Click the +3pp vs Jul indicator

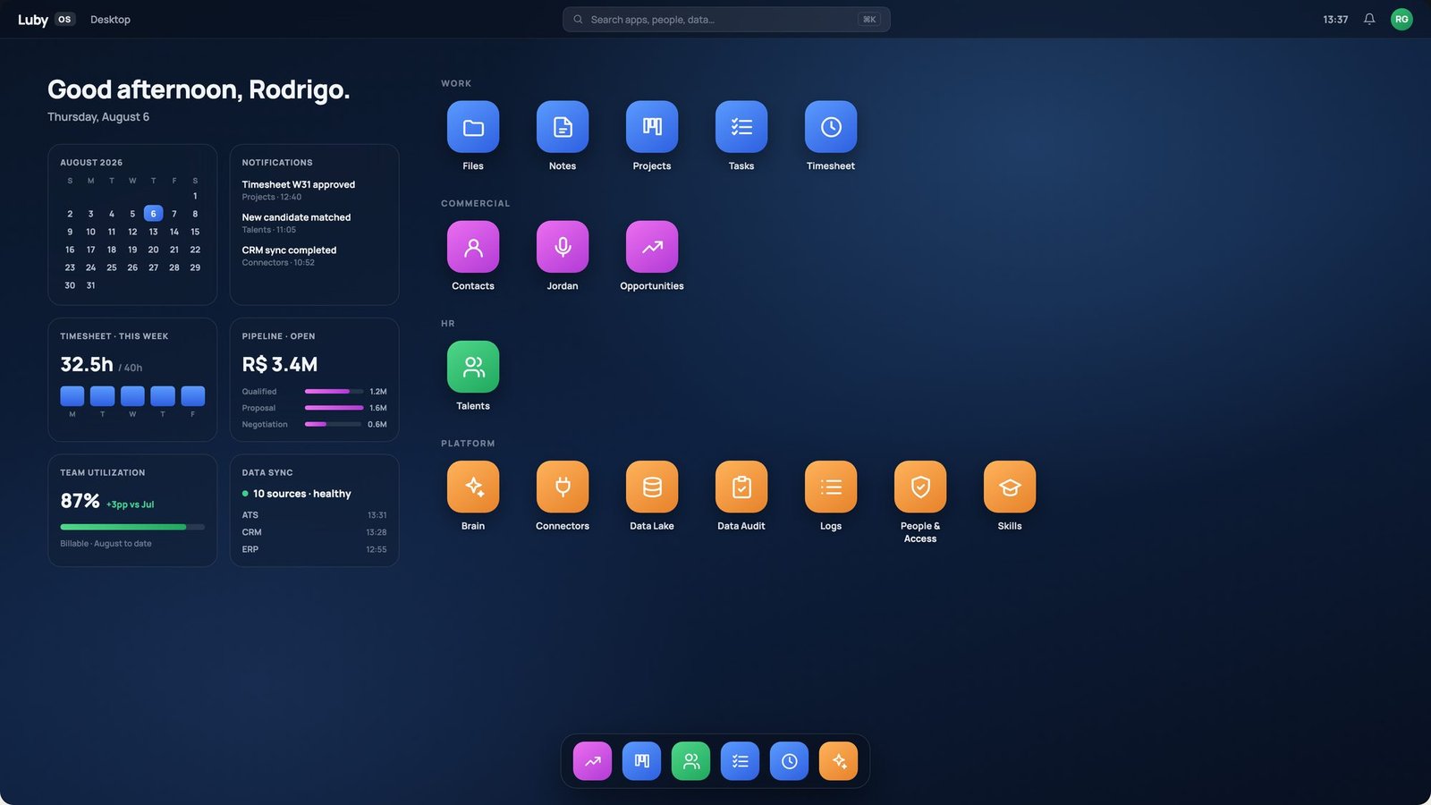coord(131,504)
